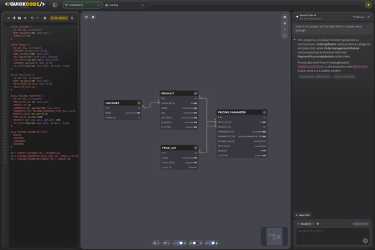
Task: Click the zoom in plus on the canvas
Action: tap(284, 23)
